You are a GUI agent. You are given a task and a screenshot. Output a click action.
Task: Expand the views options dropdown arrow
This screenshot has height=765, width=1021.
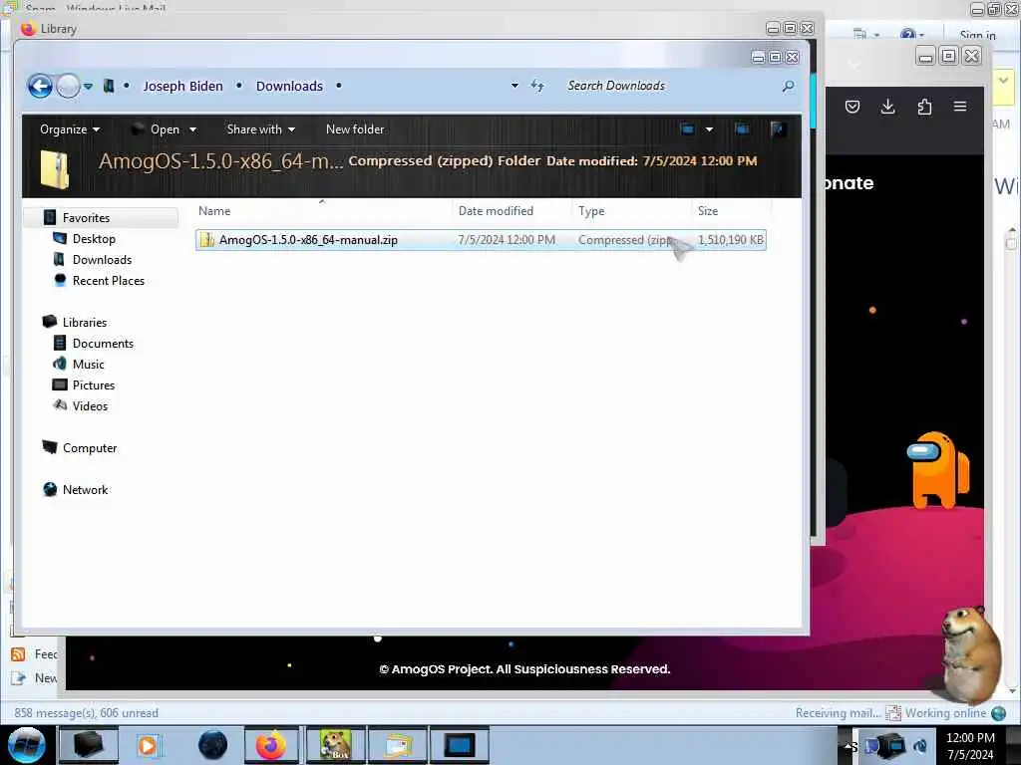[709, 129]
